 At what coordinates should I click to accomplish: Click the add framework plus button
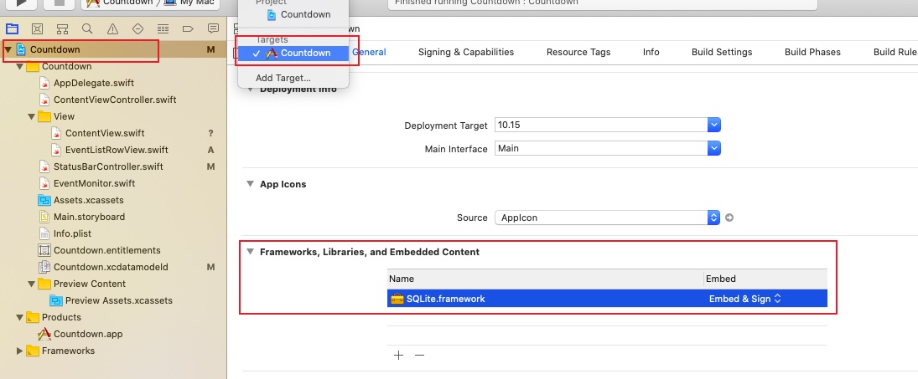[398, 355]
